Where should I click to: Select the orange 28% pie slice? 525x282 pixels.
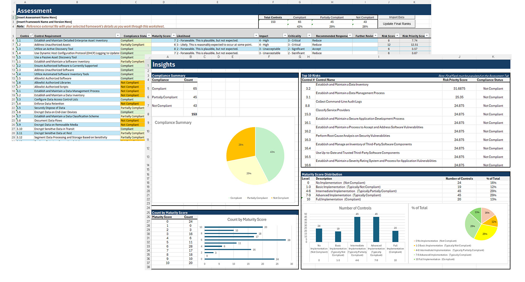tap(241, 144)
